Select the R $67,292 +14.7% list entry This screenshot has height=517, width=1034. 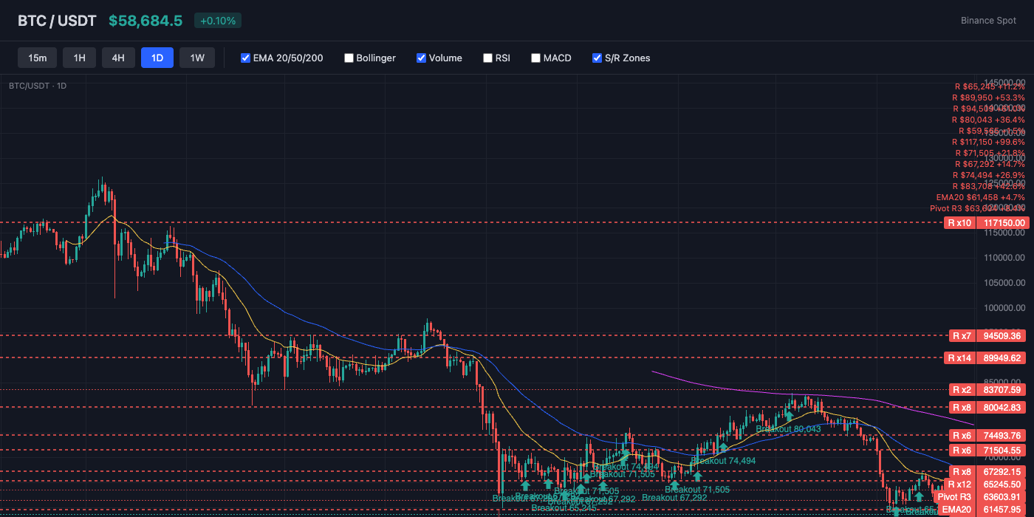click(990, 164)
